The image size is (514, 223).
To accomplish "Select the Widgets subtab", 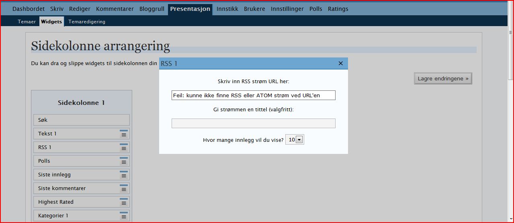I will click(51, 22).
